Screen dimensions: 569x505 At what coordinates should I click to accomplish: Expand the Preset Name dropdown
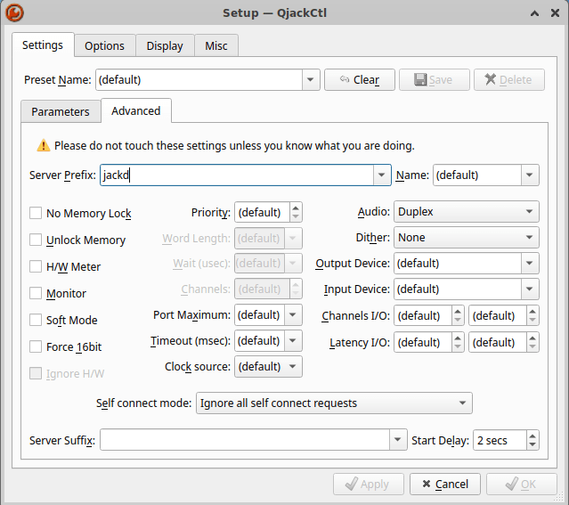click(311, 79)
